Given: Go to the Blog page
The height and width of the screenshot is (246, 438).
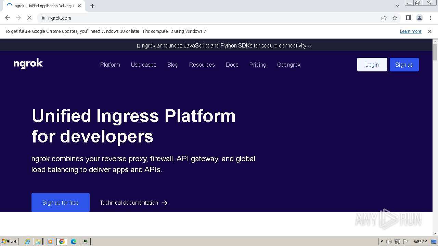Looking at the screenshot, I should coord(173,65).
